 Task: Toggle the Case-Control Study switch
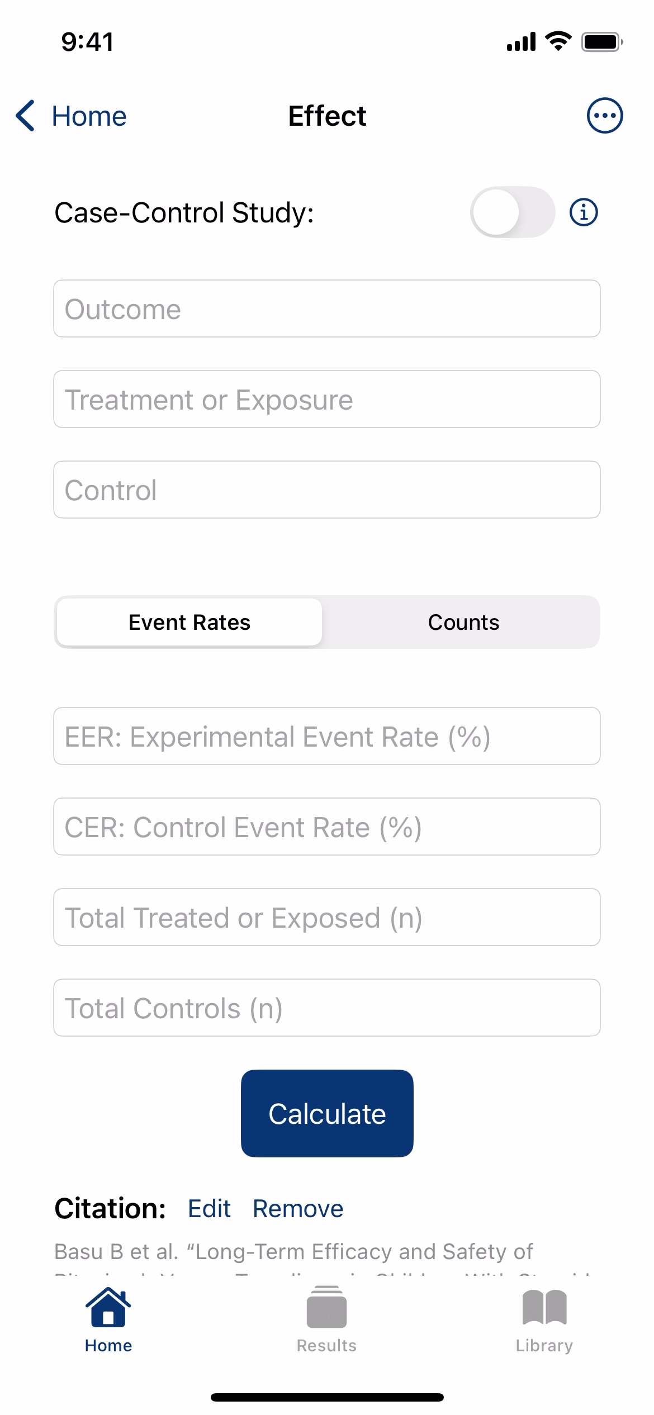coord(513,212)
